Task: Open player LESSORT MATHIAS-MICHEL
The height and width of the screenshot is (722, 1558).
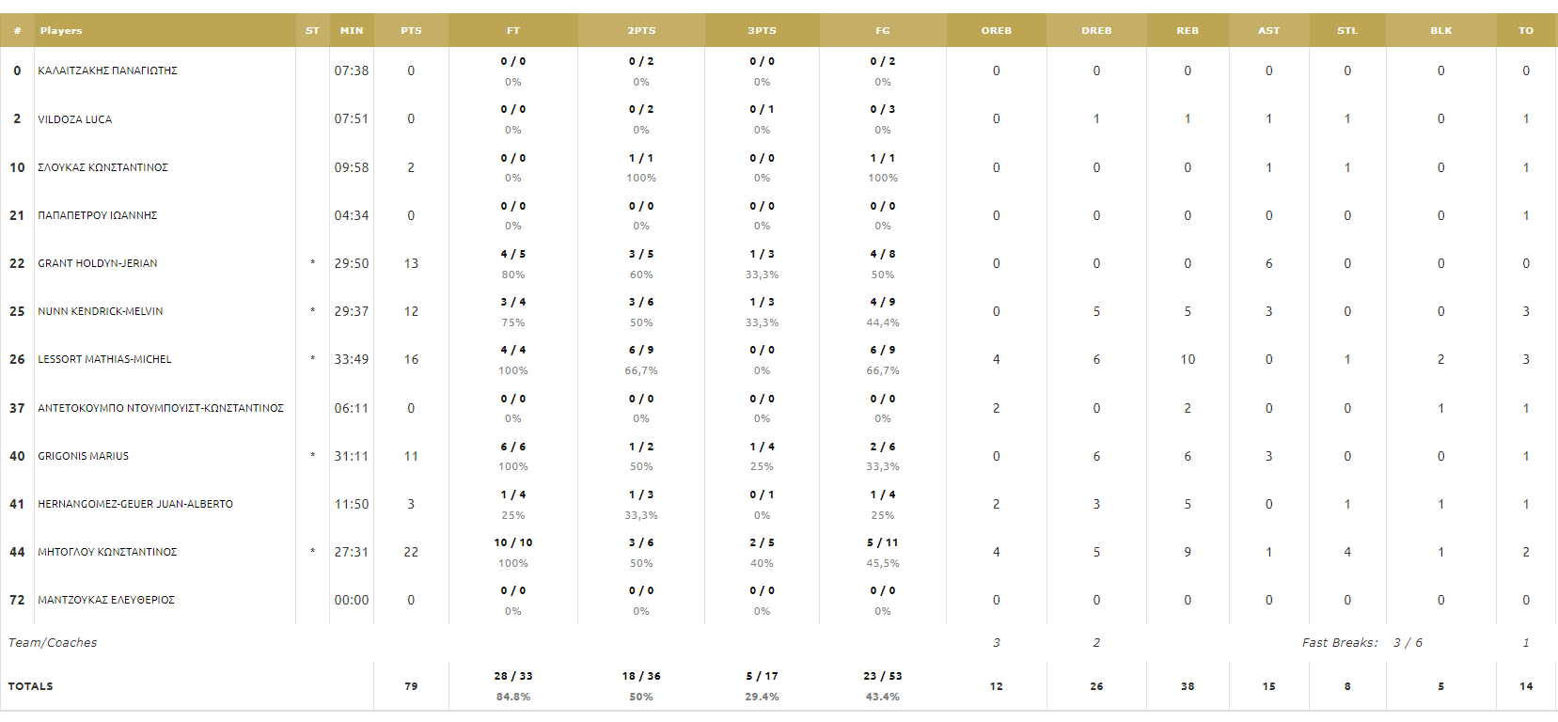Action: (x=104, y=359)
